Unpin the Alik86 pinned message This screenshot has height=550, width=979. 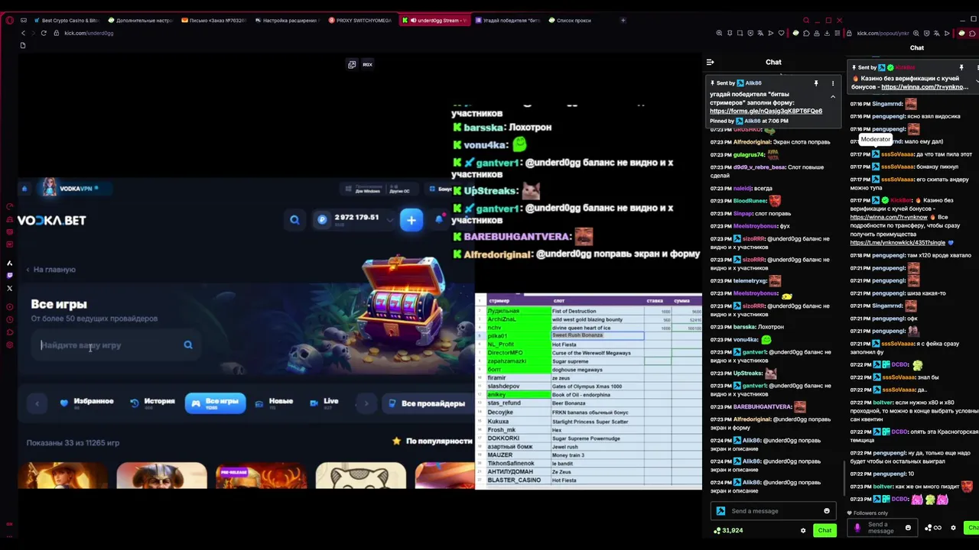pyautogui.click(x=816, y=82)
